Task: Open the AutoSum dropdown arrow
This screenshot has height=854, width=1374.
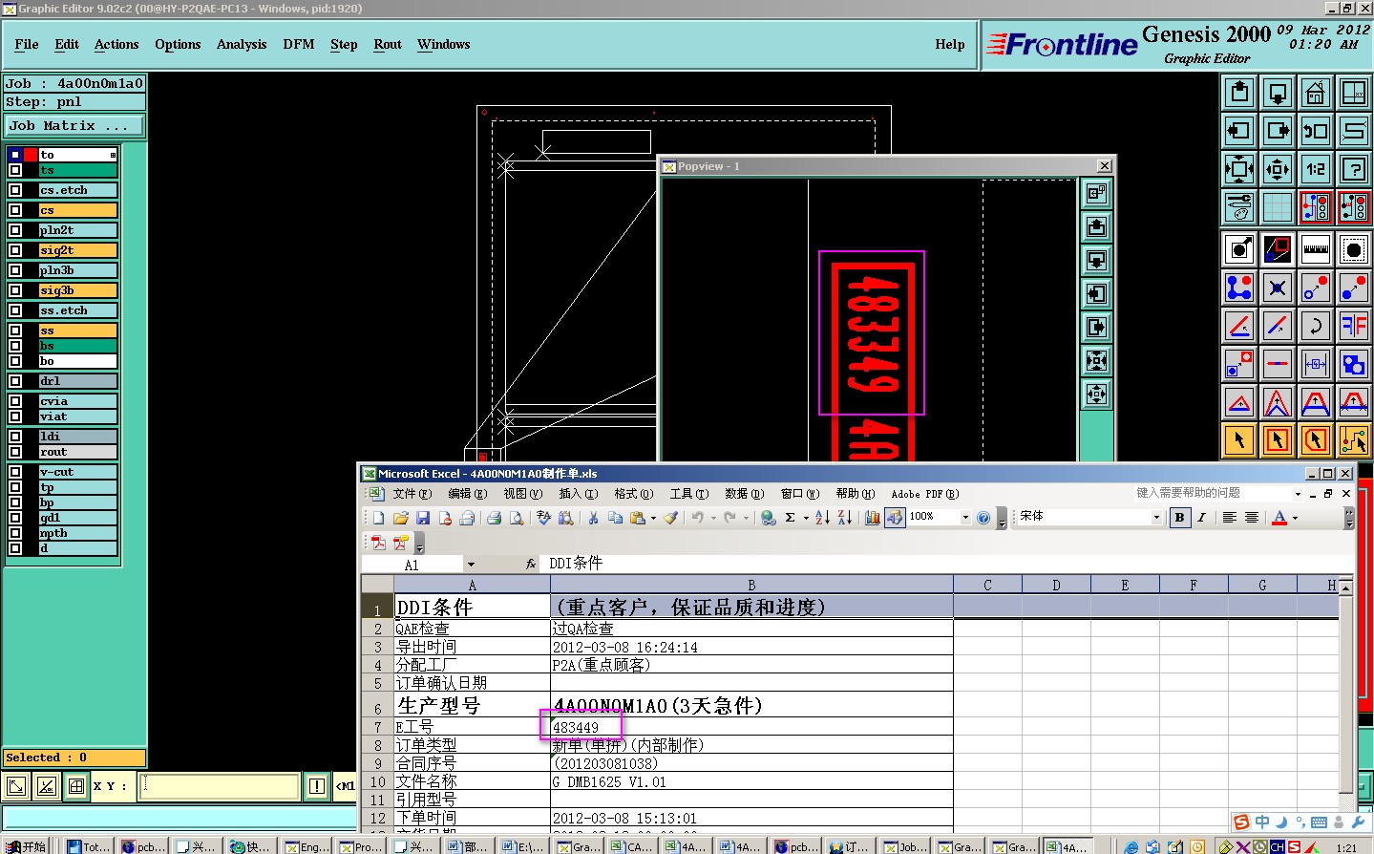Action: (806, 518)
